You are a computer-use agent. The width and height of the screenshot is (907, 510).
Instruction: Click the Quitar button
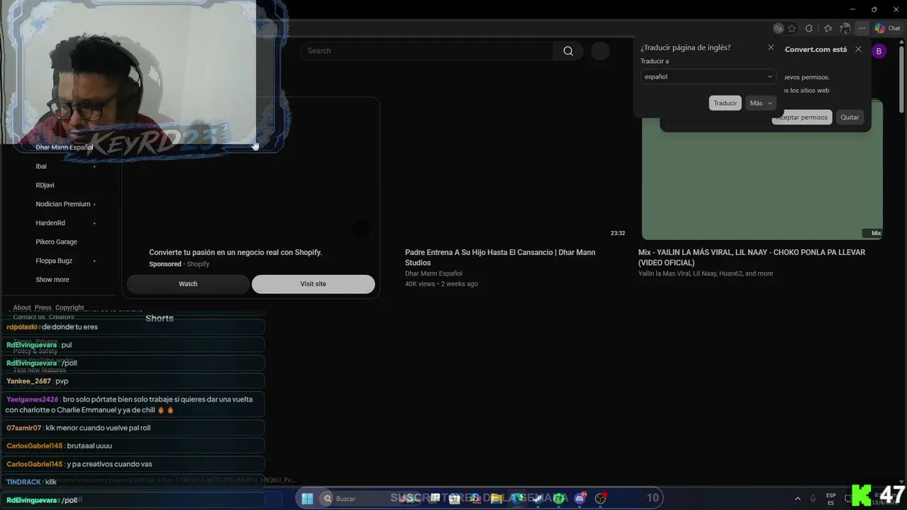850,118
